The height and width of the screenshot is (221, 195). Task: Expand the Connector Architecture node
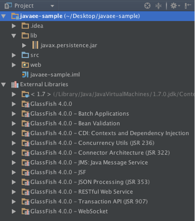[14, 153]
